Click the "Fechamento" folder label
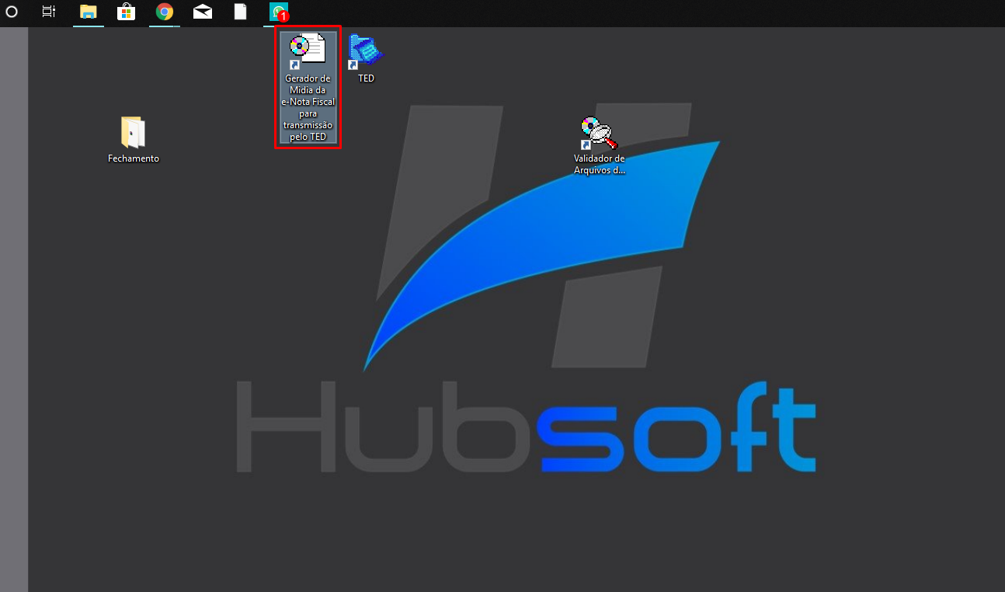 [x=134, y=158]
